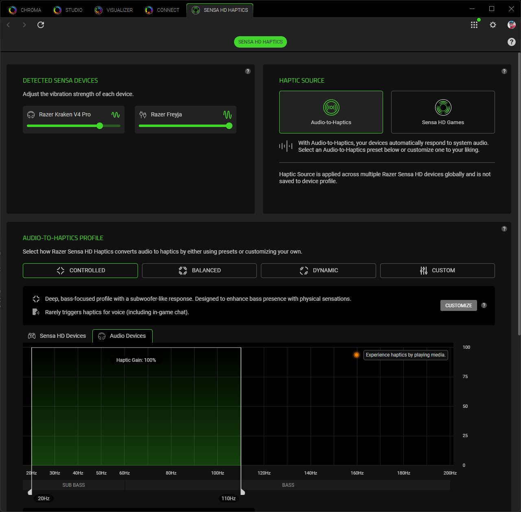Click the voice haptics icon in the description

(36, 312)
